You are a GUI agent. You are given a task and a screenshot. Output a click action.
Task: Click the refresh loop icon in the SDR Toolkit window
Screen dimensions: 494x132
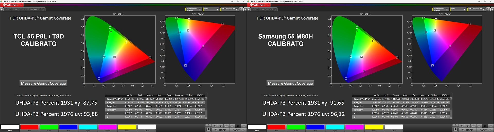coord(238,126)
